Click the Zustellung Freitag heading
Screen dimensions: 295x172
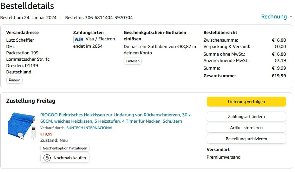(31, 101)
